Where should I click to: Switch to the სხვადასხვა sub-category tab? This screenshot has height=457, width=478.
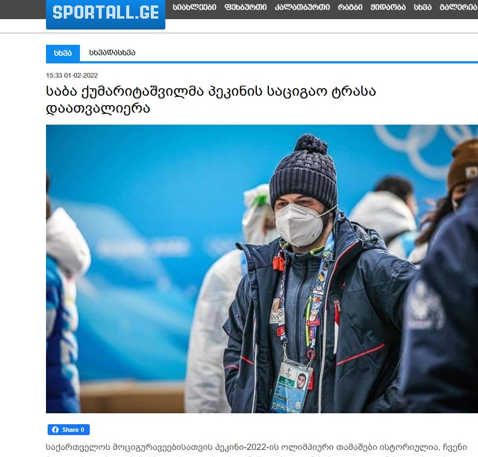click(x=112, y=52)
